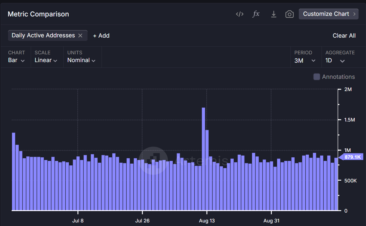Click the Clear All link
This screenshot has width=366, height=226.
tap(344, 36)
